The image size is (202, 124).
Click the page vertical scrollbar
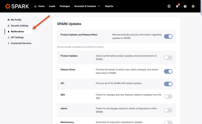[x=201, y=8]
